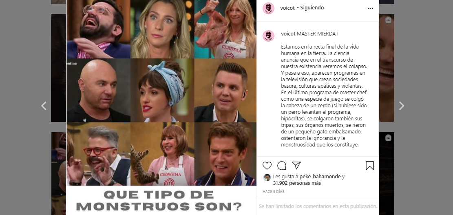Click voicot avatar beside the caption
The width and height of the screenshot is (453, 215).
point(268,36)
